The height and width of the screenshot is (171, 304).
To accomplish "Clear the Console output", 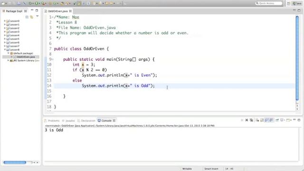I will click(x=257, y=120).
